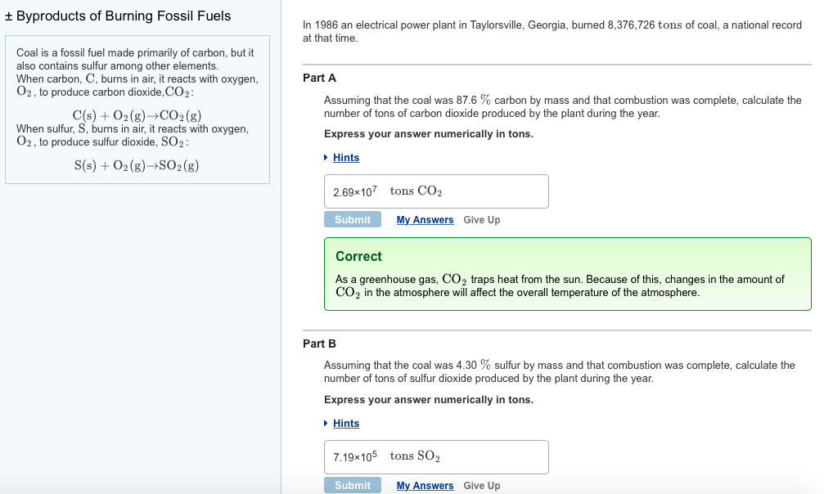Click 'As a greenhouse gas' explanation text
Image resolution: width=824 pixels, height=494 pixels.
point(560,286)
